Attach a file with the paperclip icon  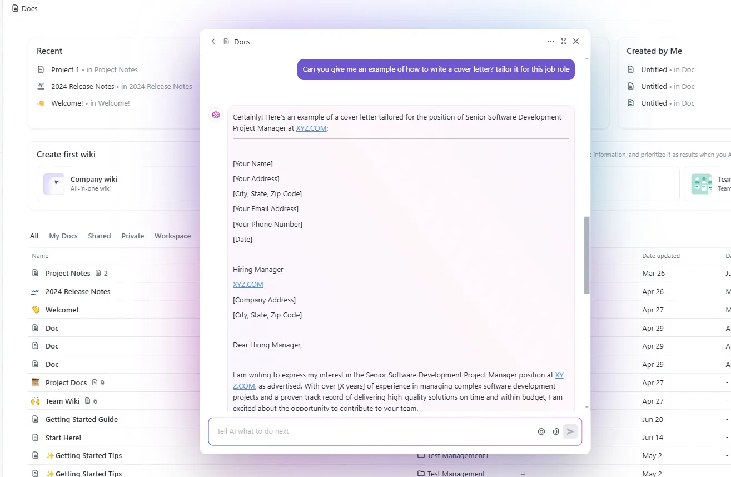[555, 431]
